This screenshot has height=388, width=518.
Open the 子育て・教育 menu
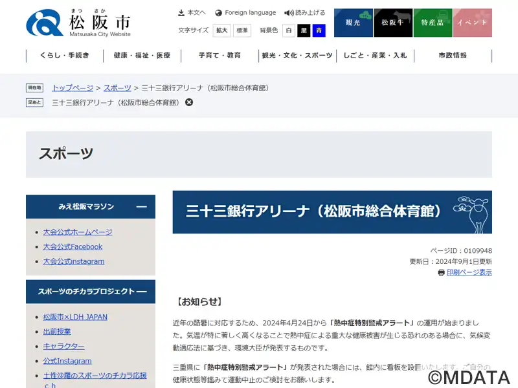(220, 56)
